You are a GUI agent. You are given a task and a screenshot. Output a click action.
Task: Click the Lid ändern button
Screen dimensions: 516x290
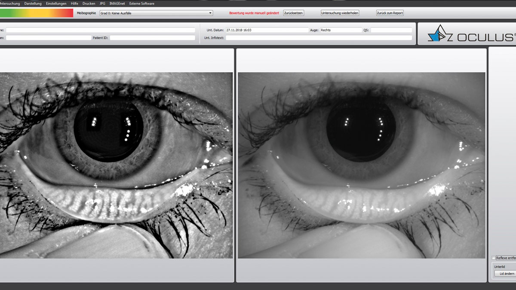504,274
